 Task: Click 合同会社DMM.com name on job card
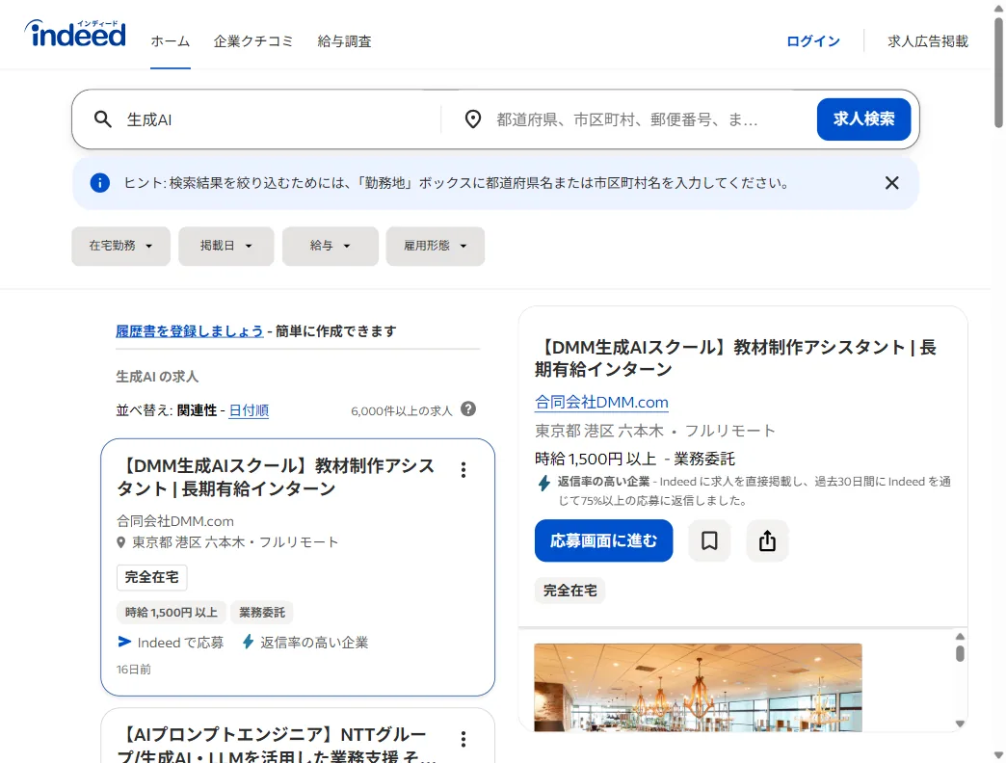[x=175, y=521]
